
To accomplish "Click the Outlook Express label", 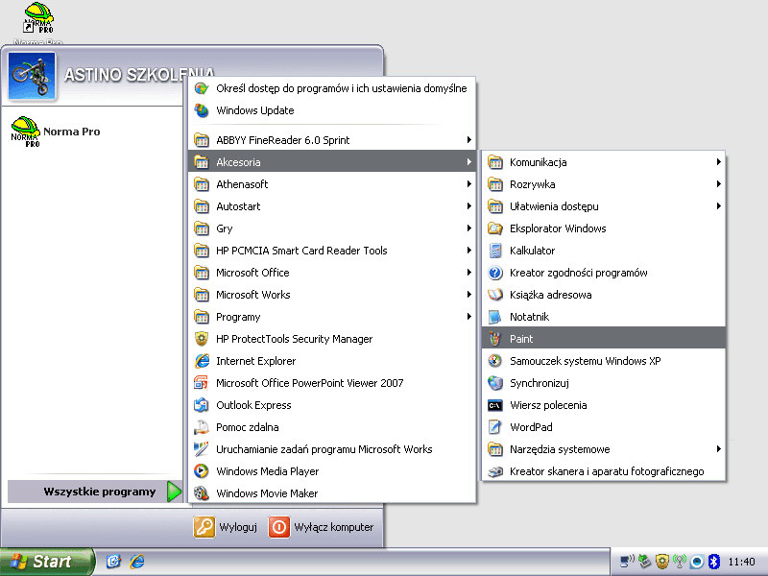I will (x=253, y=405).
